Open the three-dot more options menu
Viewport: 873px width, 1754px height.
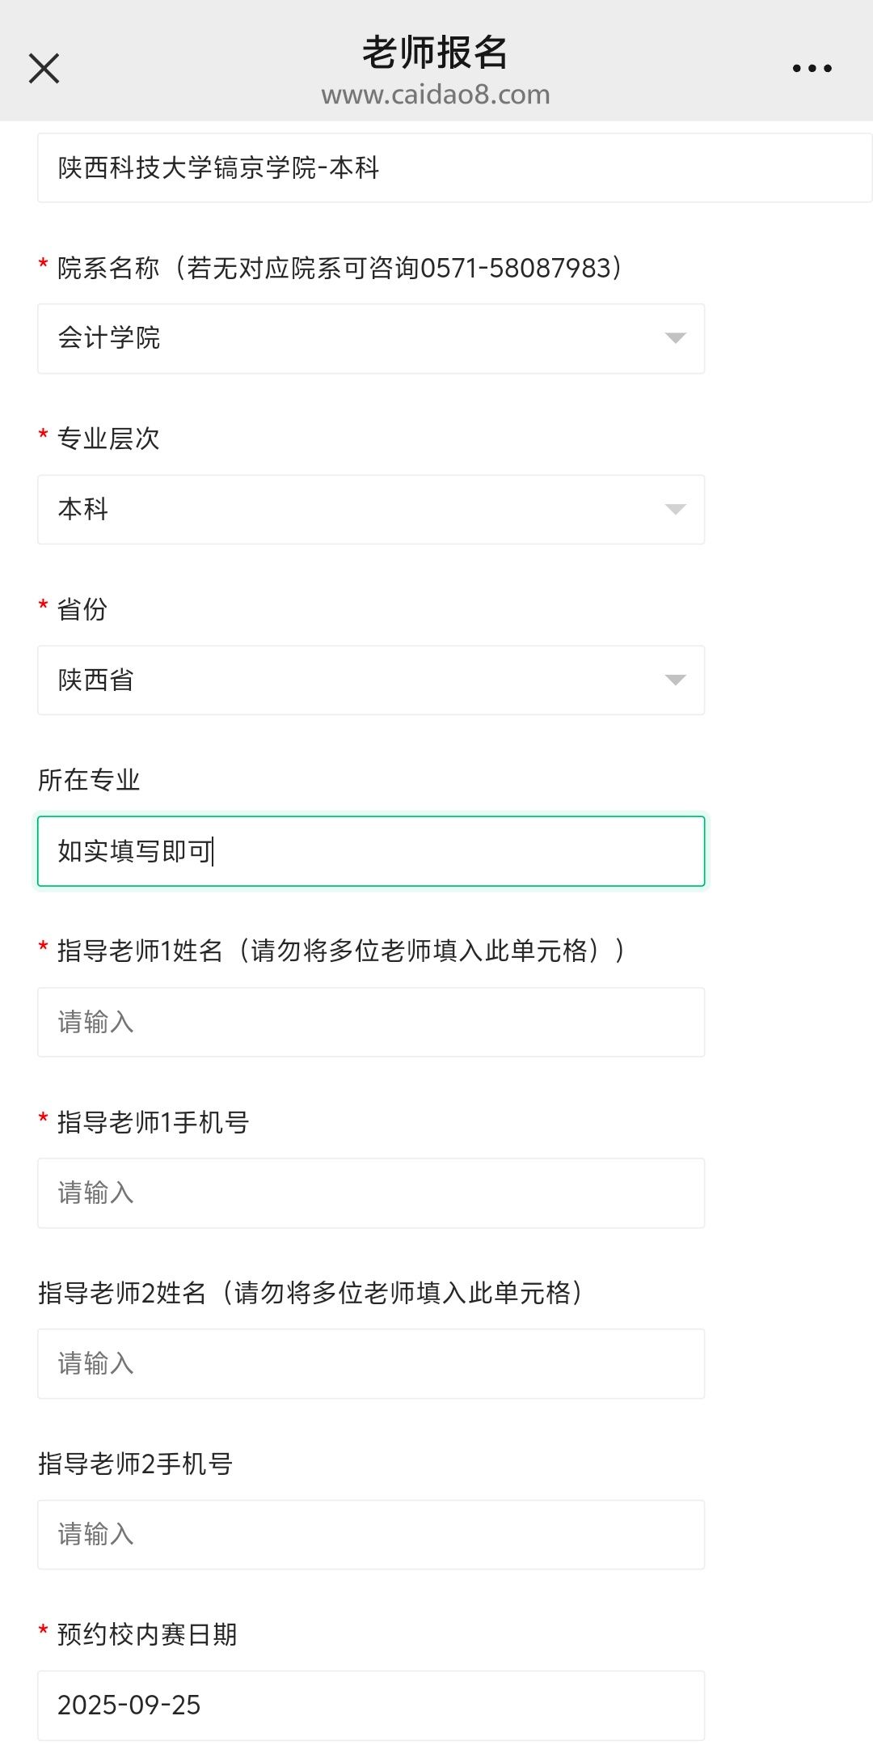812,69
